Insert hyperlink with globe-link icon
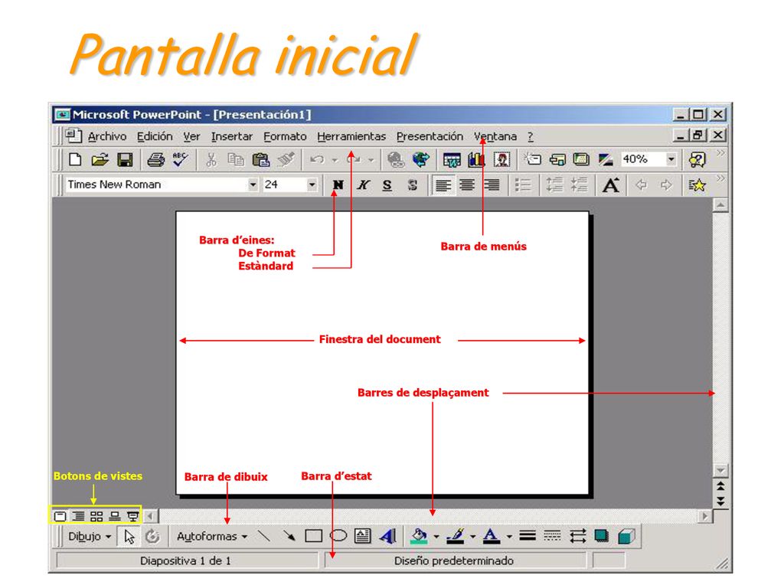This screenshot has height=588, width=784. [x=396, y=159]
